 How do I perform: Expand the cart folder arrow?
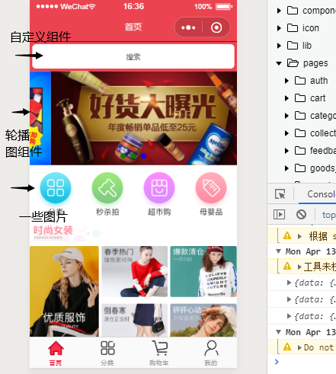[x=286, y=98]
